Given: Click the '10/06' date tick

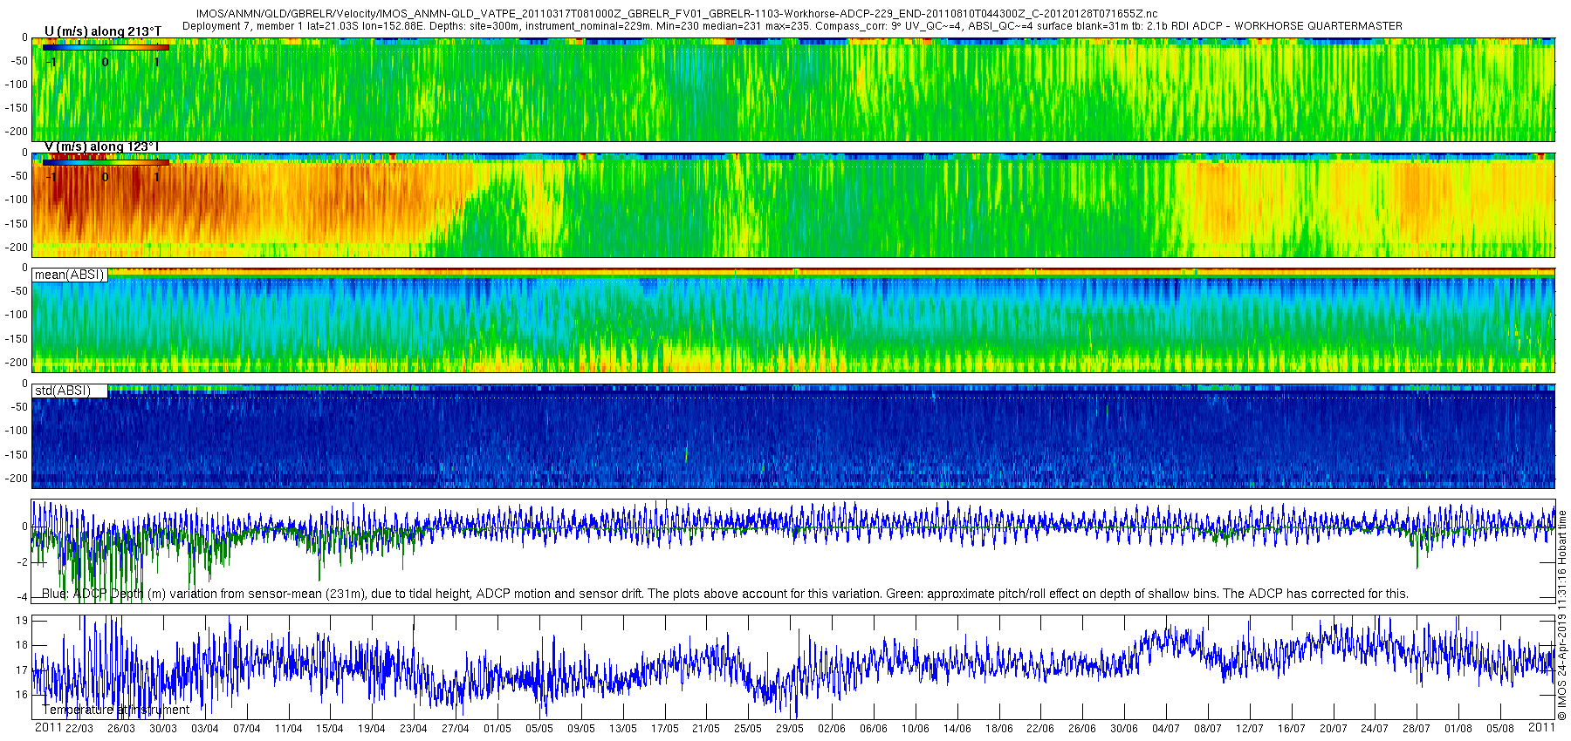Looking at the screenshot, I should (916, 729).
